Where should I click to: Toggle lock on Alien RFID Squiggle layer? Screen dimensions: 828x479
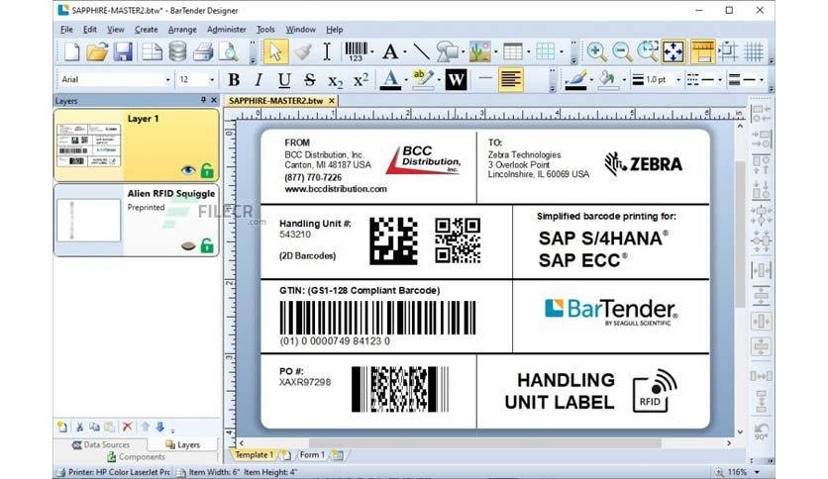(x=207, y=245)
